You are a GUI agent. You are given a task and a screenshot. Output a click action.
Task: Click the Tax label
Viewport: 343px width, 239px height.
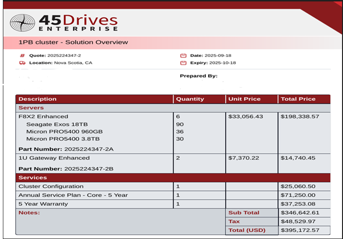coord(234,221)
